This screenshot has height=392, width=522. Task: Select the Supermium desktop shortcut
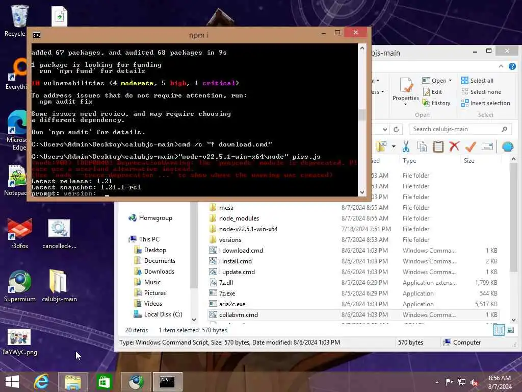point(20,286)
